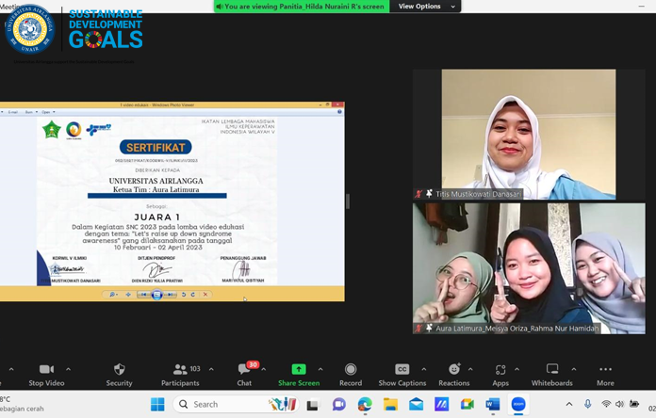The image size is (656, 418).
Task: Toggle the camera with Stop Video
Action: pos(46,370)
